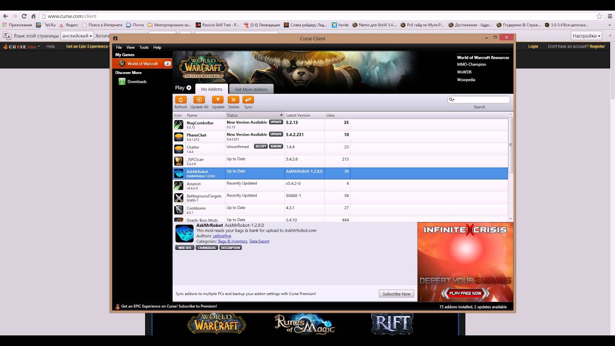Click the CHANGELOG button
The image size is (615, 346).
(207, 248)
